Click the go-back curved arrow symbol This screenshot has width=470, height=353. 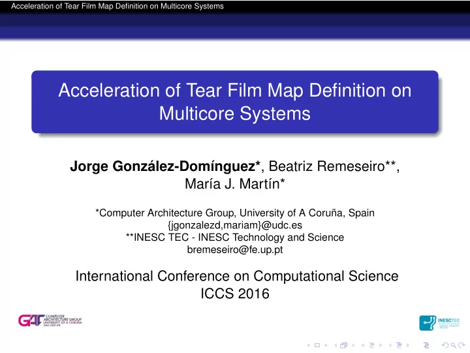(445, 345)
